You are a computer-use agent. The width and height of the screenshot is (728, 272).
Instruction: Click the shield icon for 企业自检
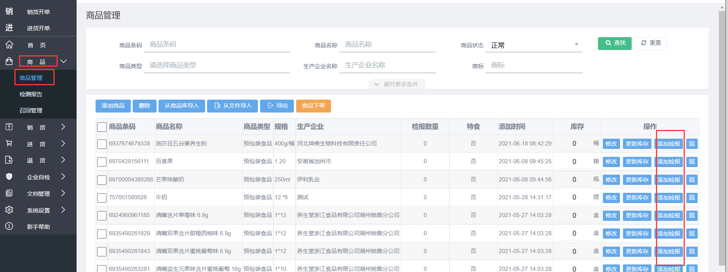(9, 177)
